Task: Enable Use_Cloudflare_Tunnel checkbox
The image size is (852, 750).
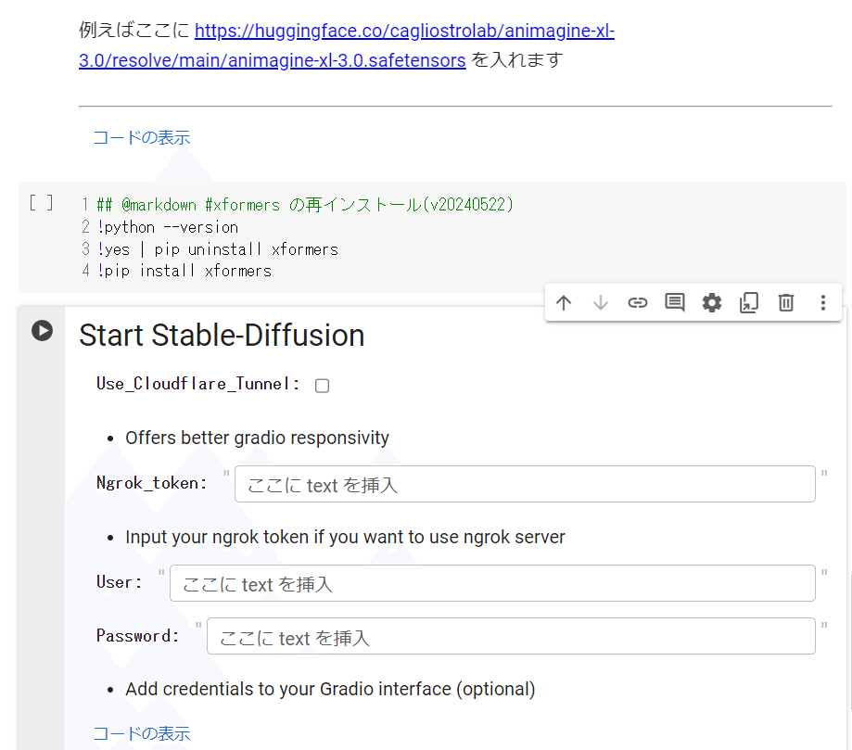Action: click(x=323, y=386)
